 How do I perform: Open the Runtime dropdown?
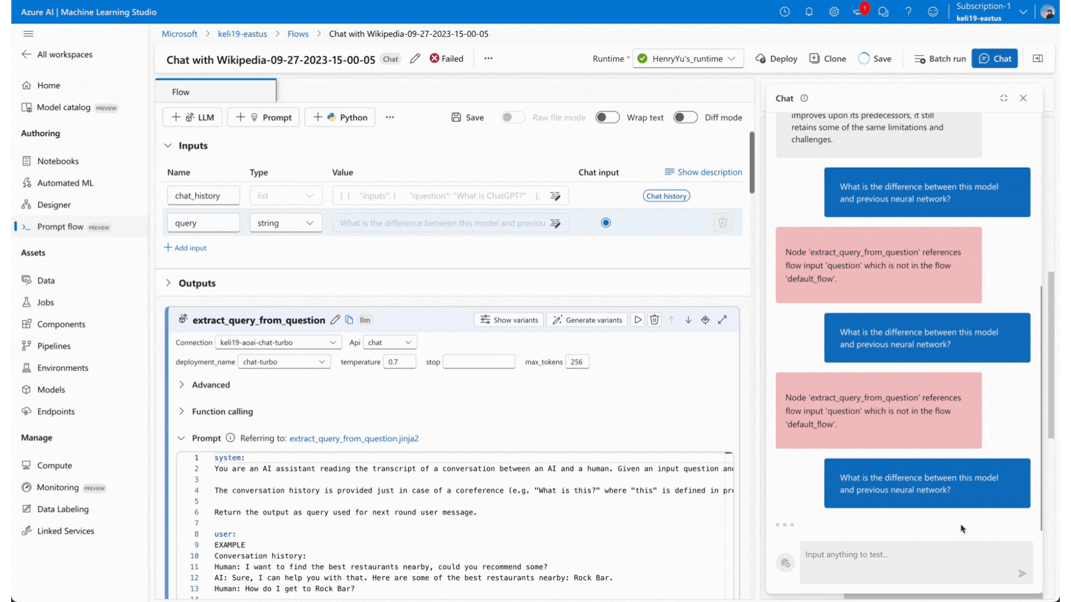pyautogui.click(x=688, y=59)
